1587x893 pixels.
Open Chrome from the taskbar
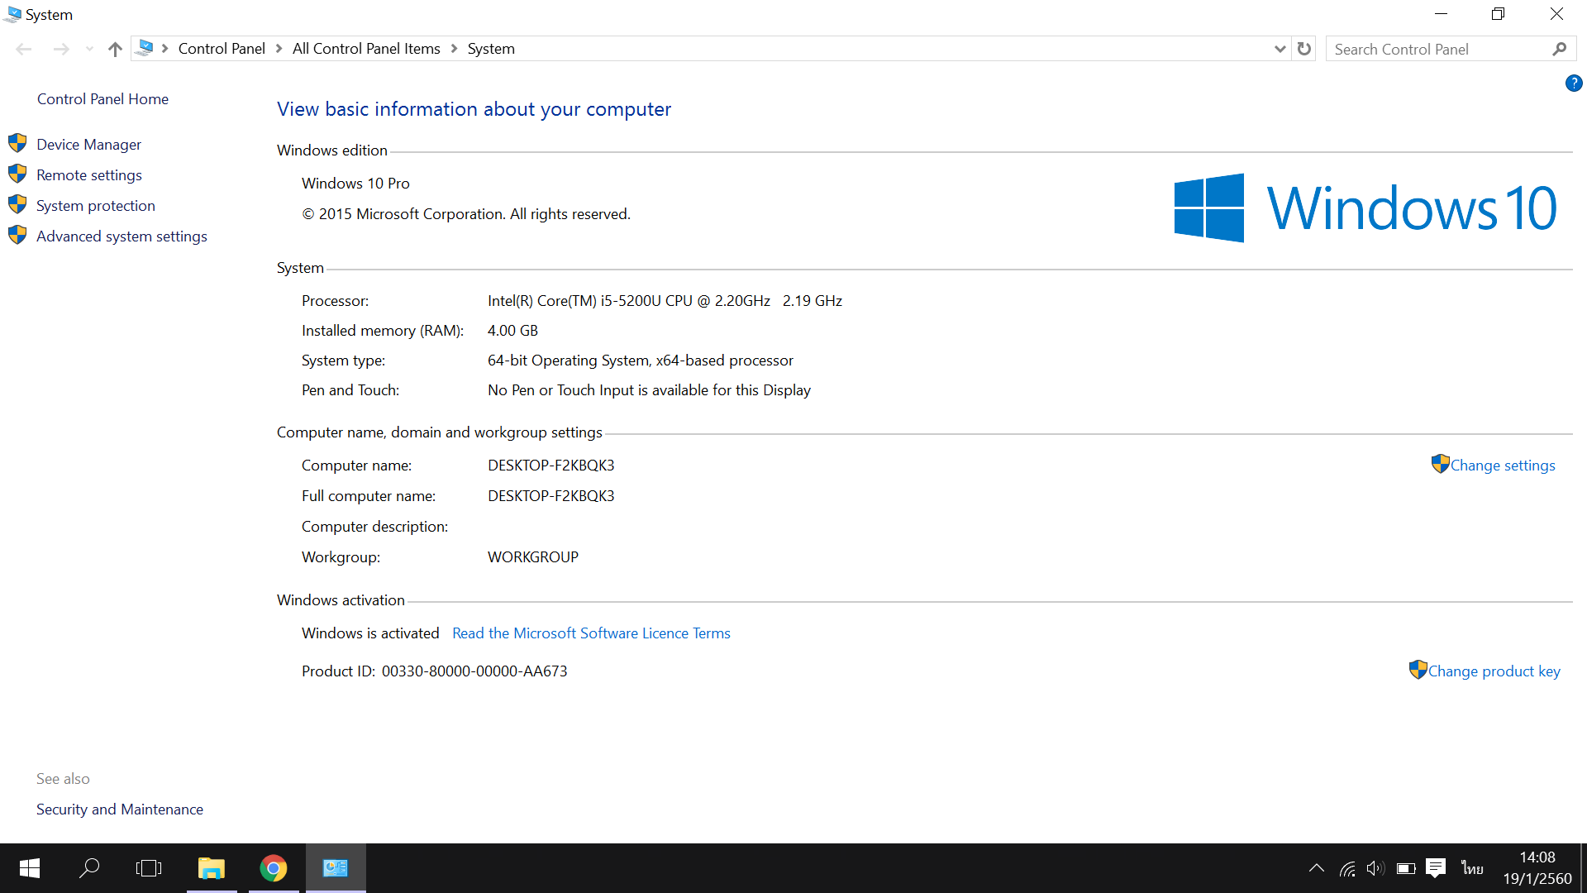[x=274, y=868]
